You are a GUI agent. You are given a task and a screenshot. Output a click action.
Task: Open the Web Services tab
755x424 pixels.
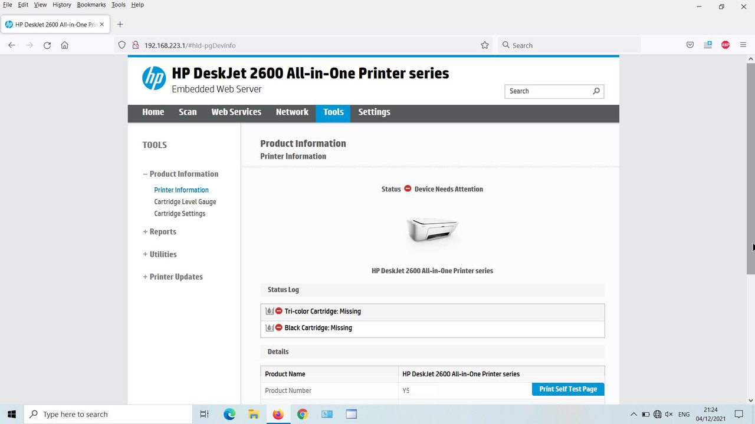236,112
